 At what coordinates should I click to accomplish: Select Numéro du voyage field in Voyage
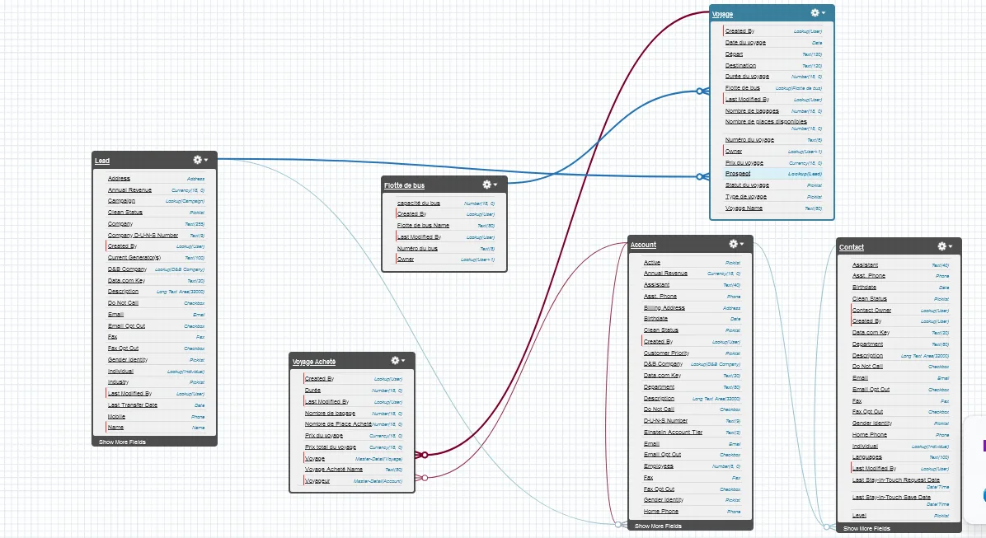click(772, 139)
